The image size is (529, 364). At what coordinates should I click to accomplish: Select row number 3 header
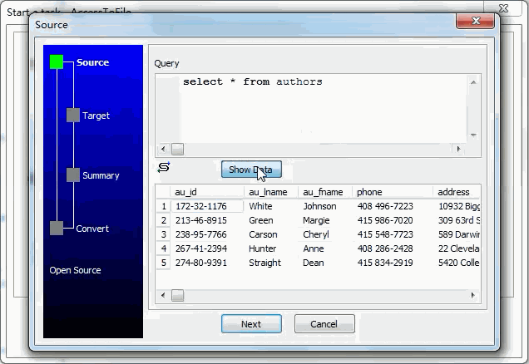point(164,234)
